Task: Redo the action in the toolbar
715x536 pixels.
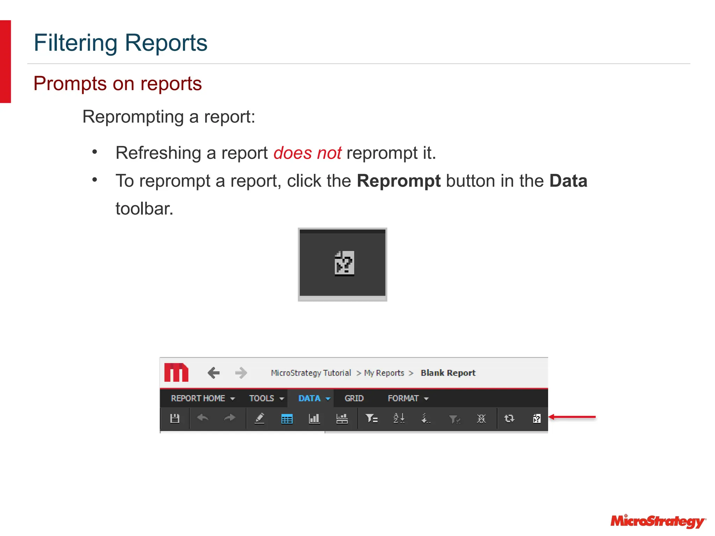Action: [x=230, y=418]
